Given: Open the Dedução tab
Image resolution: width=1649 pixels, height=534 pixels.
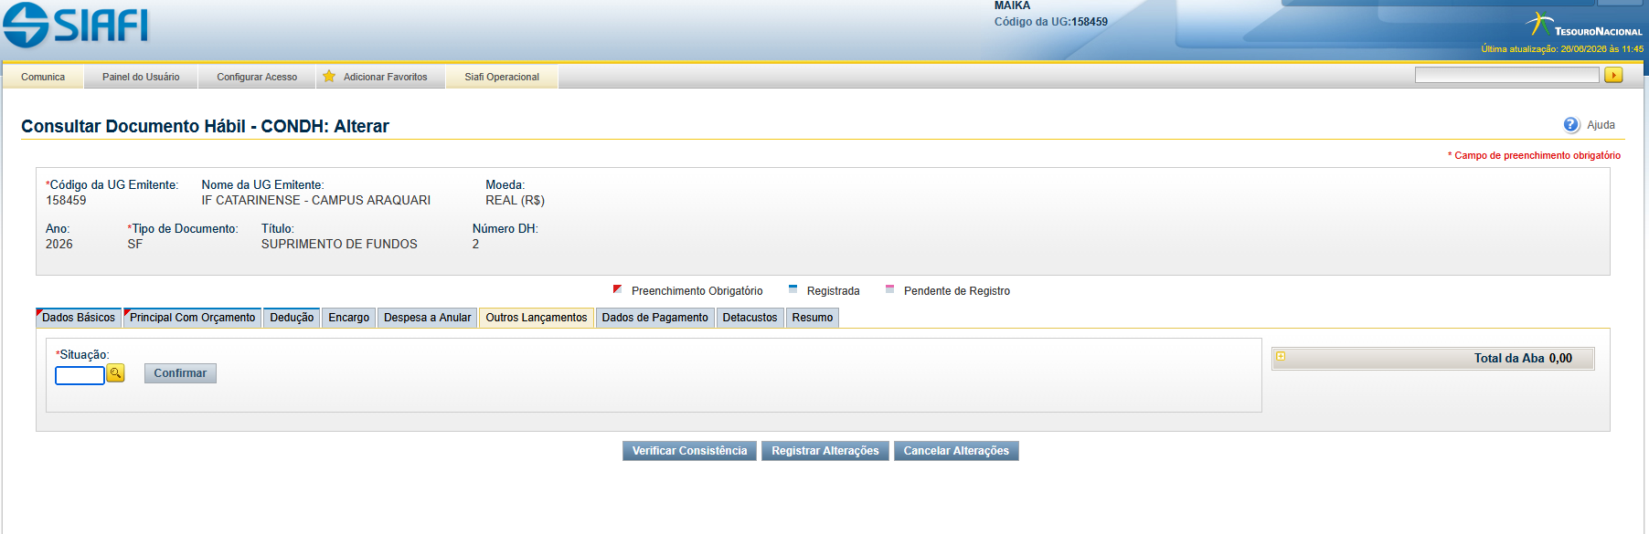Looking at the screenshot, I should [292, 318].
